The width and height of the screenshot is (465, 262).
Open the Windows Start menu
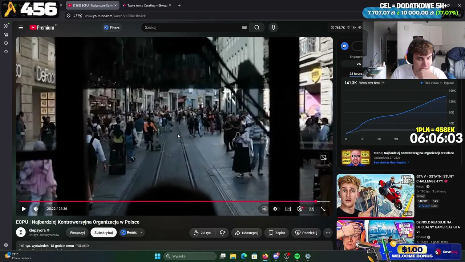(x=157, y=256)
